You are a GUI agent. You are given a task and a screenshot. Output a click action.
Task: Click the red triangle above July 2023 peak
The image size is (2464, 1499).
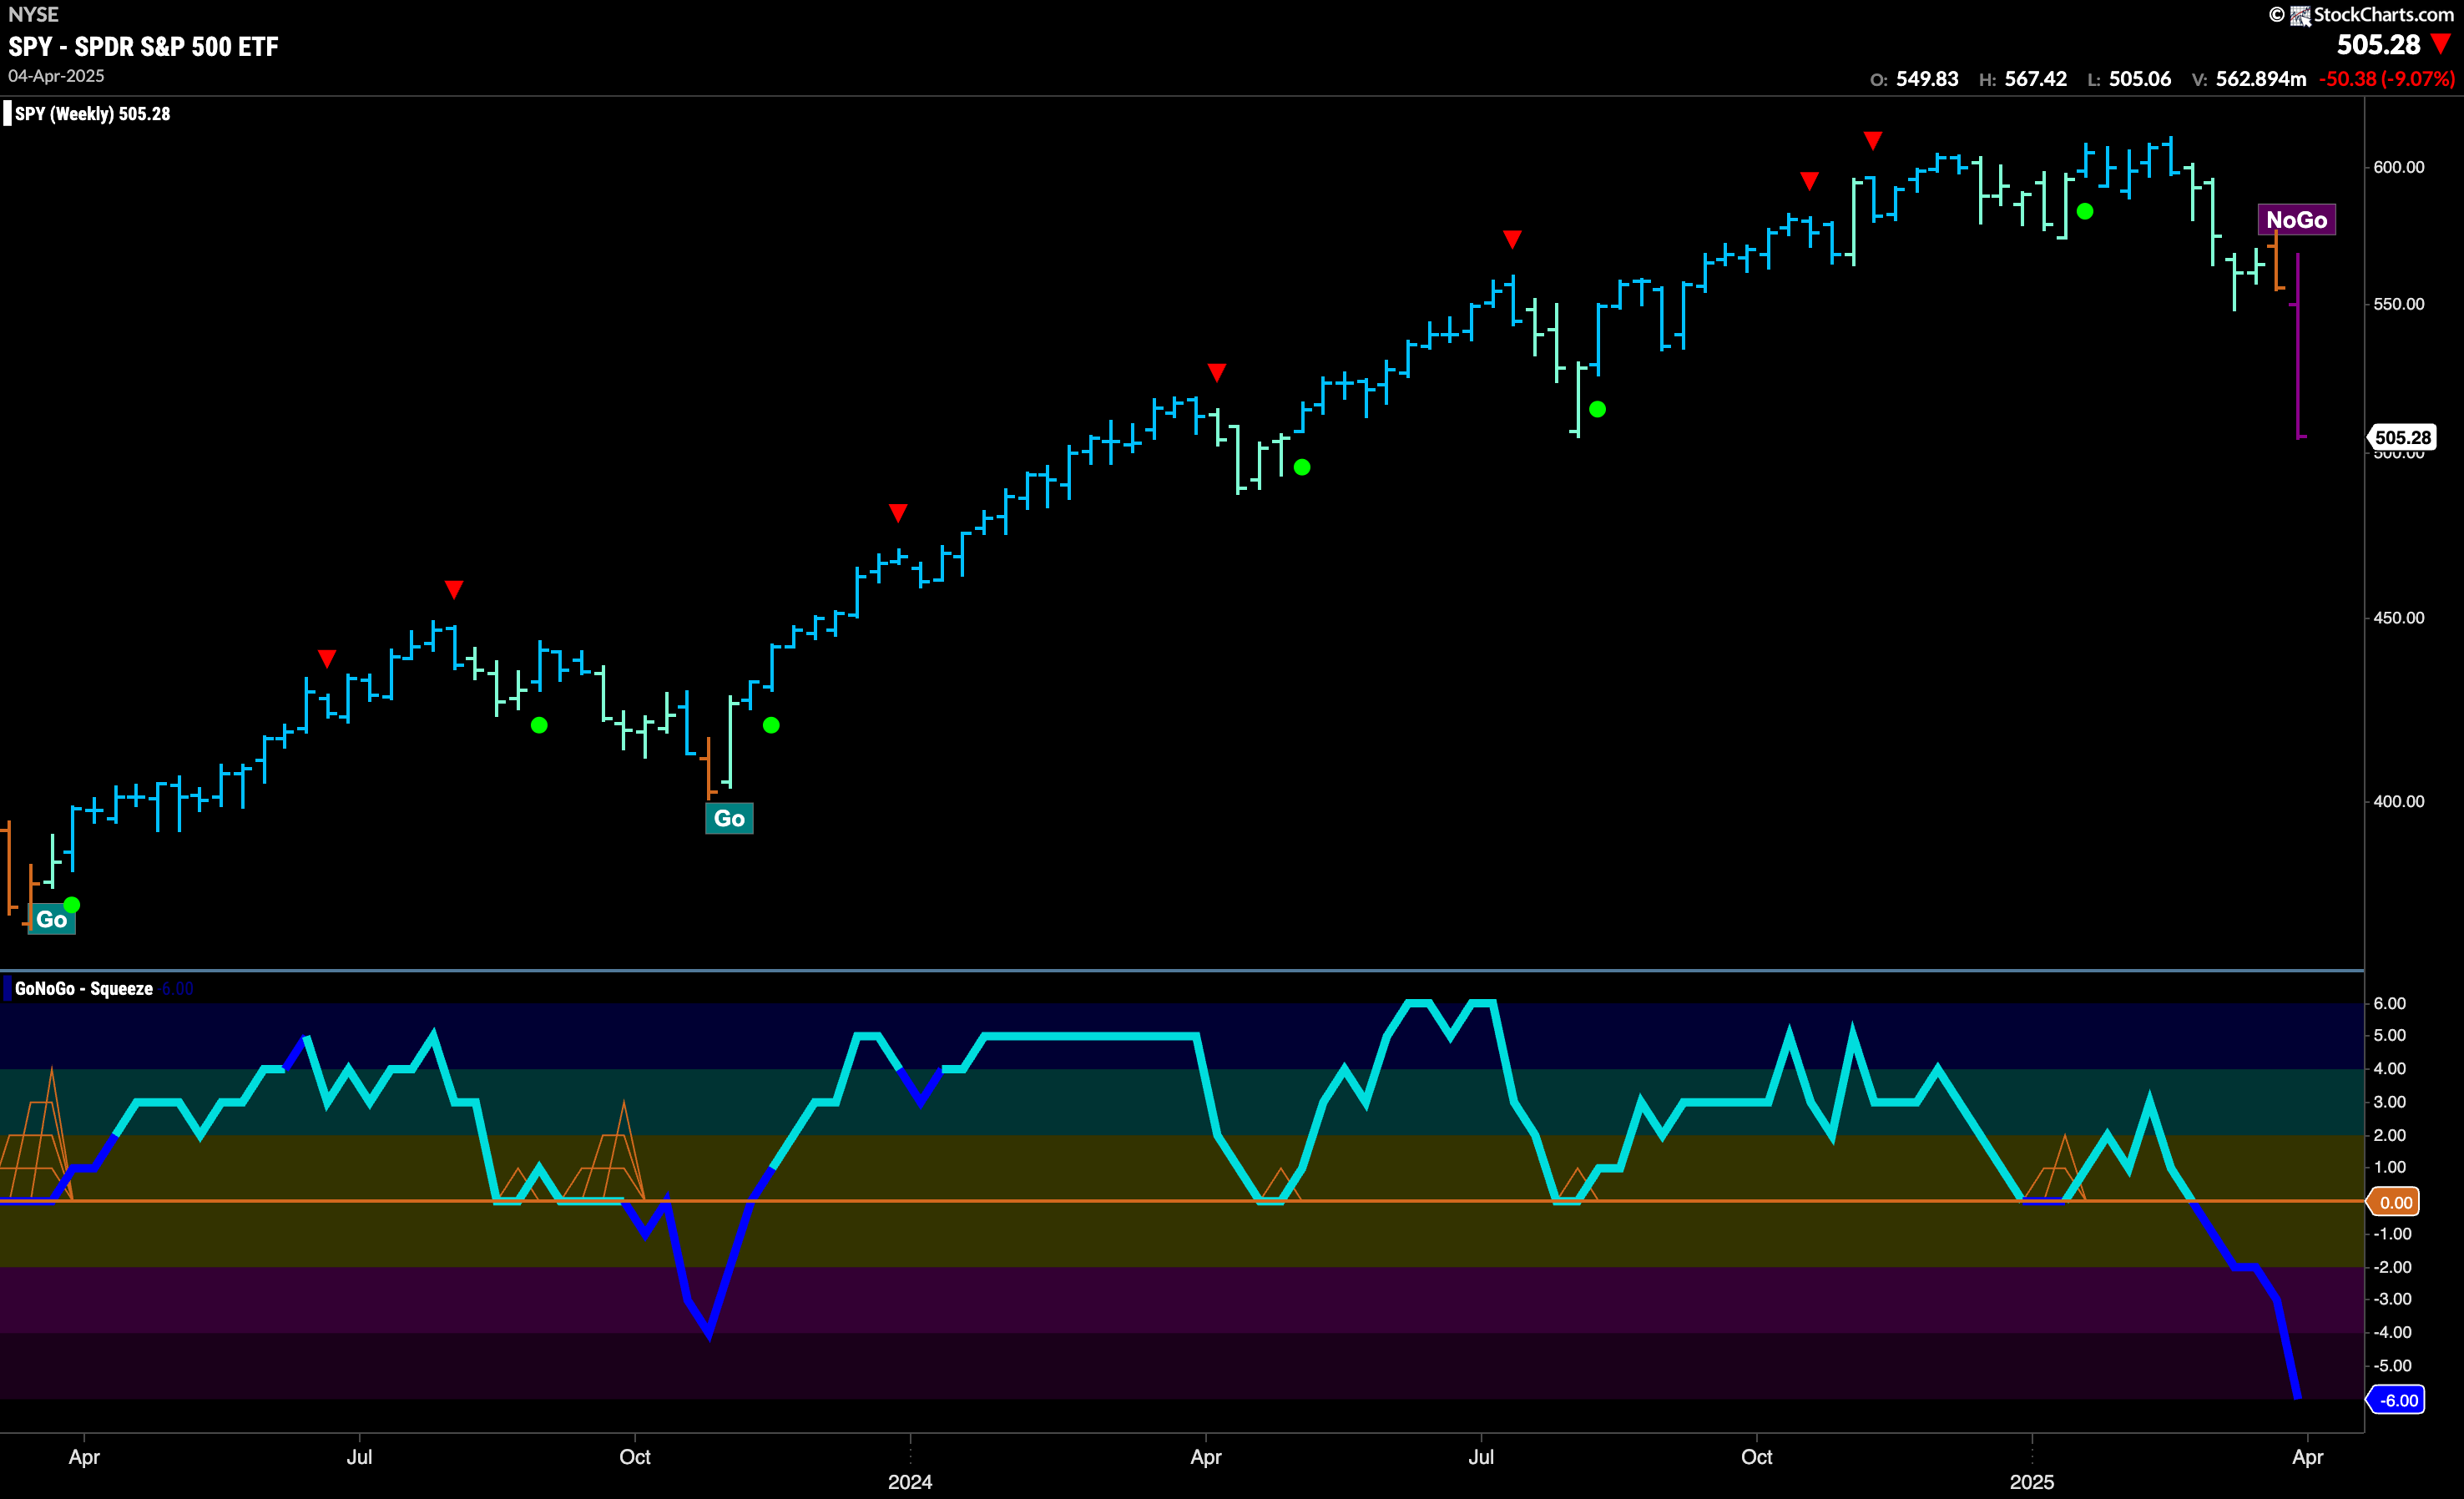tap(454, 590)
